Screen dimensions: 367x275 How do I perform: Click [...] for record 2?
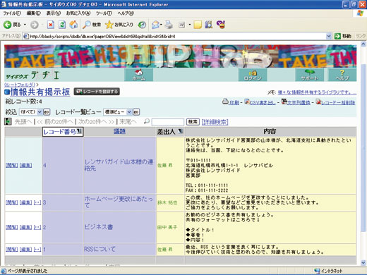37,227
